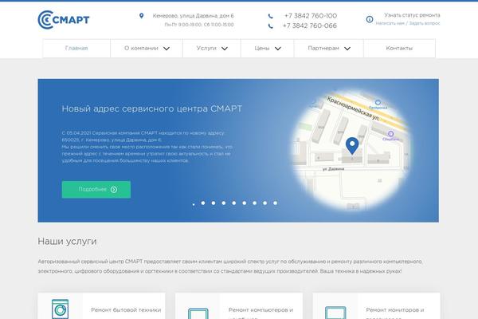Screen dimensions: 478x319
Task: Open Ремонт мониторов card title
Action: click(x=395, y=313)
